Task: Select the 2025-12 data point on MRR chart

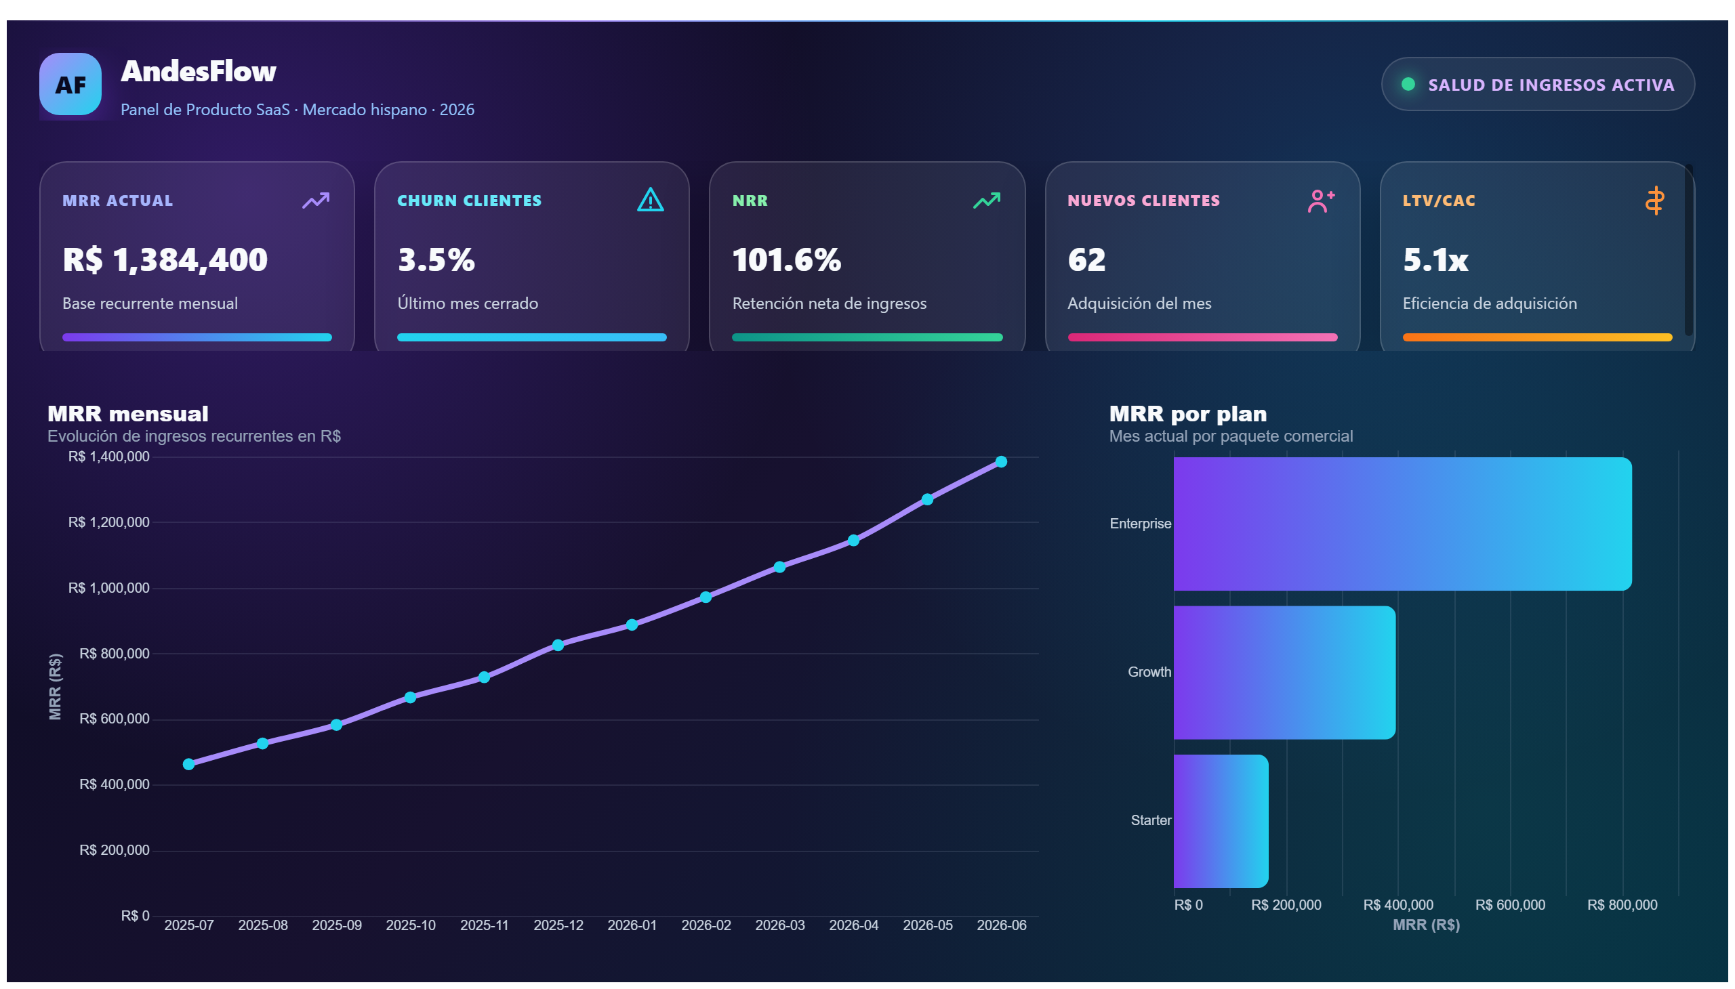Action: (x=558, y=646)
